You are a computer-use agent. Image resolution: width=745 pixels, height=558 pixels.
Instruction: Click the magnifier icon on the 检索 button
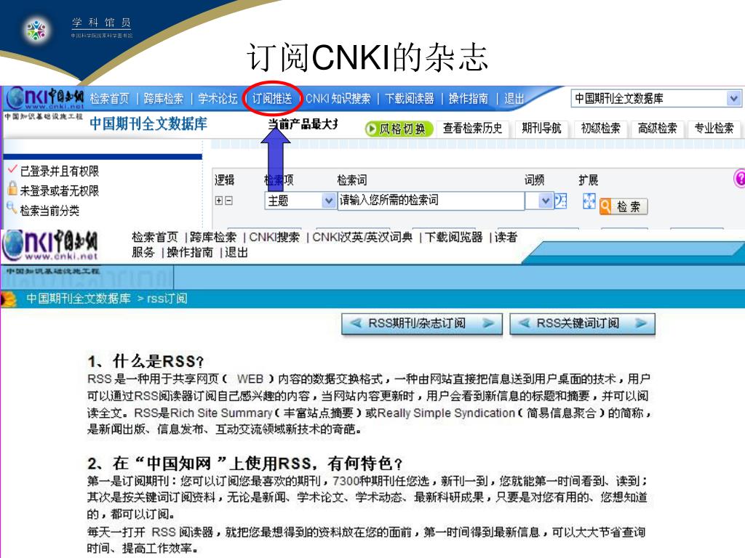pos(605,206)
